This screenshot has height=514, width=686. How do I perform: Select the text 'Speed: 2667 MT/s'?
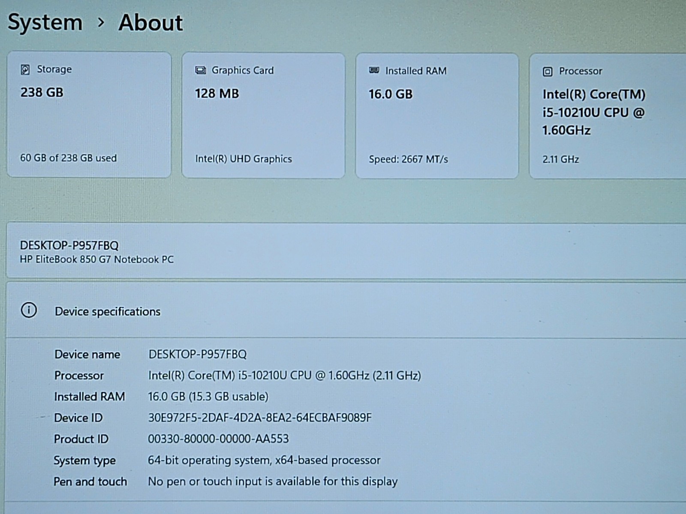pyautogui.click(x=408, y=159)
